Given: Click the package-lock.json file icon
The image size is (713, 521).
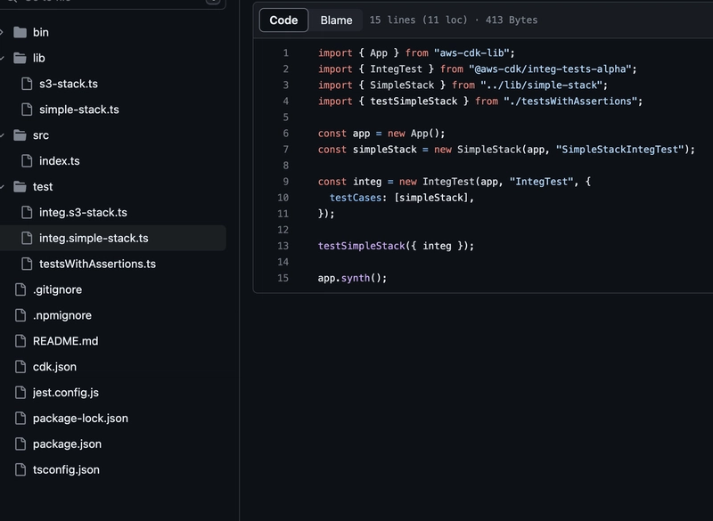Looking at the screenshot, I should coord(20,419).
